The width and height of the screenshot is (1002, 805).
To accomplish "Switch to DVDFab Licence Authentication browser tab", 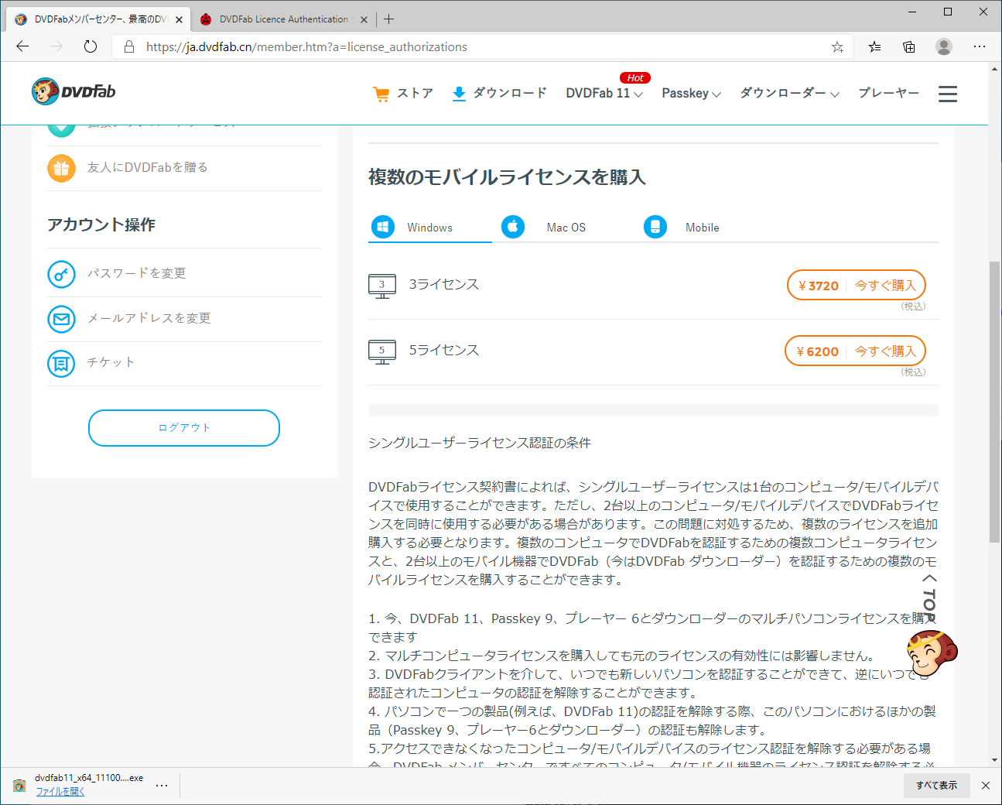I will pos(284,19).
